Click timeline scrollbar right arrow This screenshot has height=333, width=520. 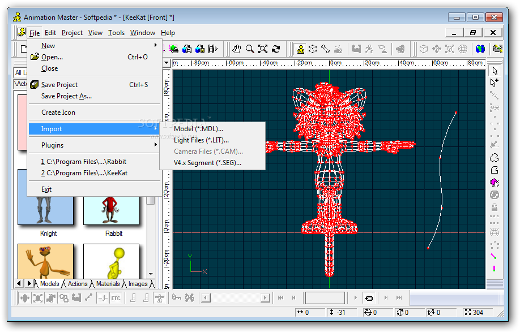tap(265, 298)
